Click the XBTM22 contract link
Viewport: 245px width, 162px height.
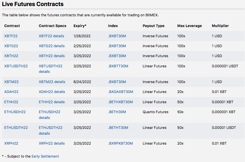click(x=11, y=82)
